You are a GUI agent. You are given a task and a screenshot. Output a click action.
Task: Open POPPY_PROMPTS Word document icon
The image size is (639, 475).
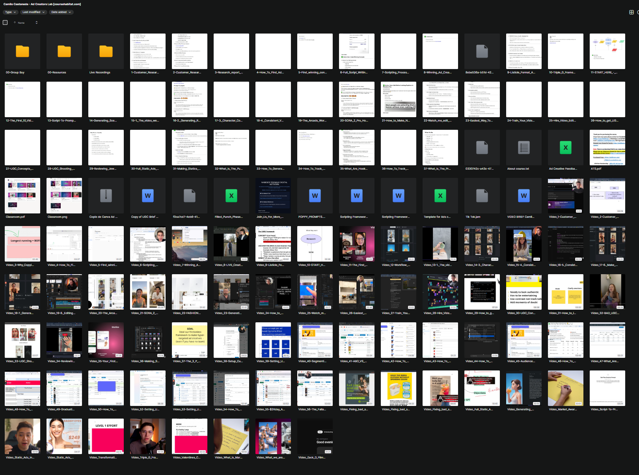pos(315,196)
